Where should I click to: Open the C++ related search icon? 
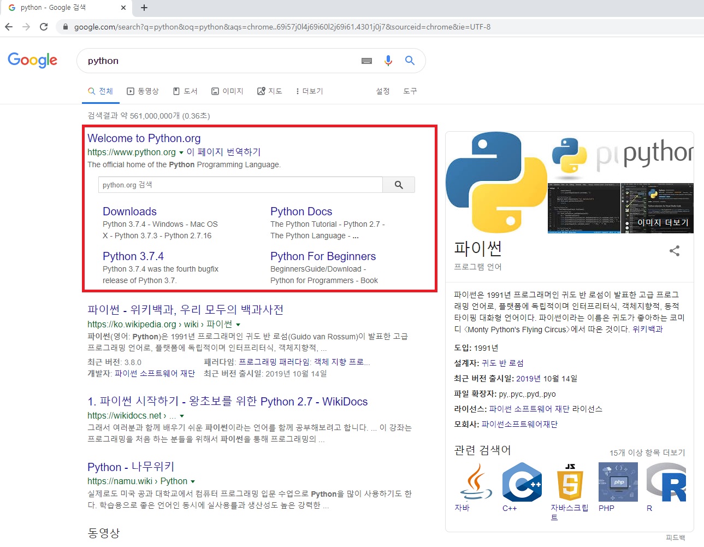[522, 482]
